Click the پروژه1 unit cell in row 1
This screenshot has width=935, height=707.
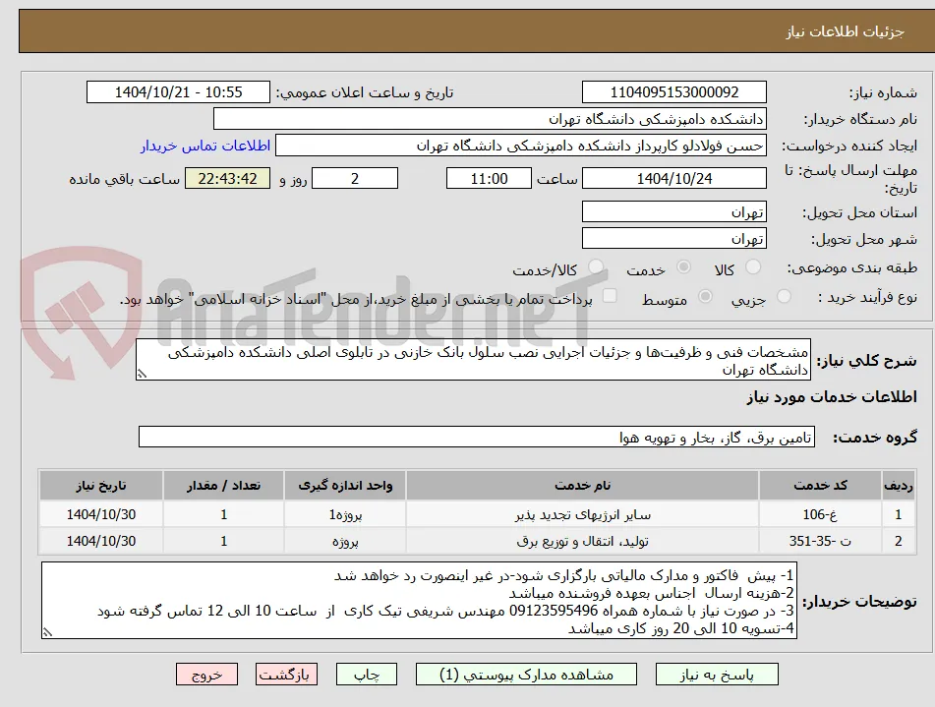(345, 514)
